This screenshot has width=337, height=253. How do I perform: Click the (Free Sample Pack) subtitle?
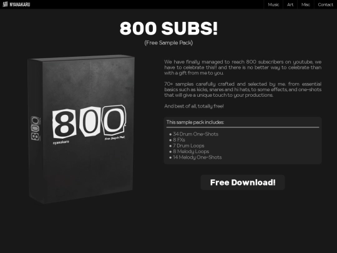(168, 43)
